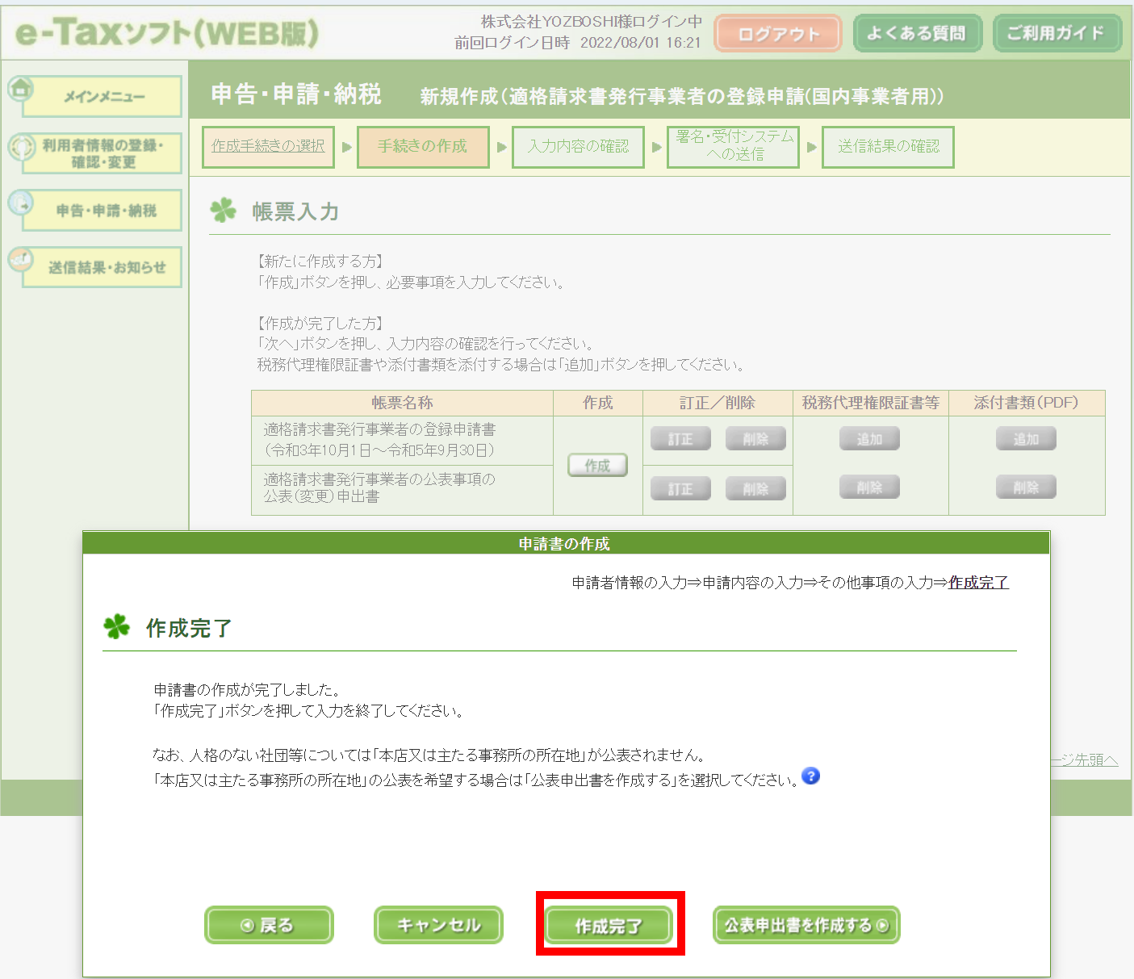Click the 帳票名称 column header

402,403
